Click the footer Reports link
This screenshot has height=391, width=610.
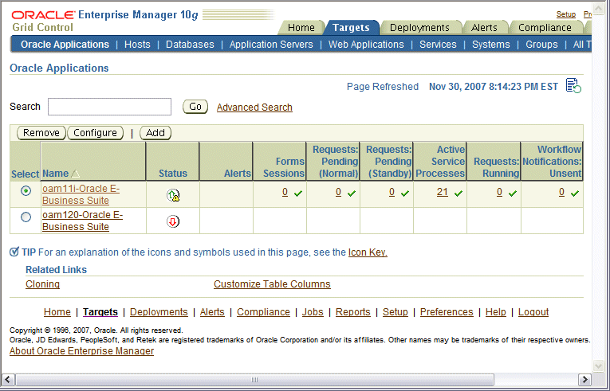click(x=353, y=312)
